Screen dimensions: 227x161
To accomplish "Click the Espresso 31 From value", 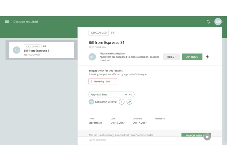I will click(x=95, y=123).
